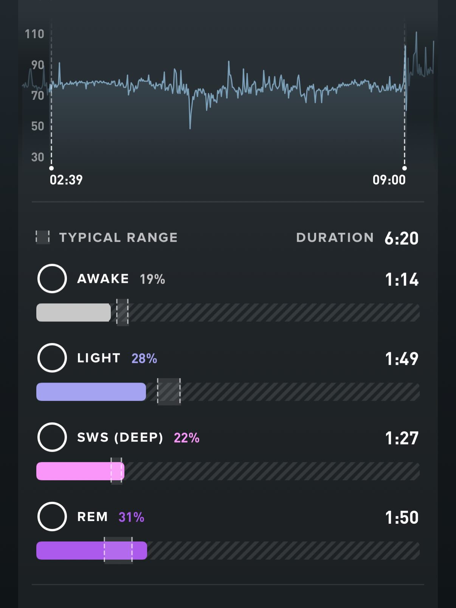Tap the Typical Range legend icon
This screenshot has height=608, width=456.
43,237
